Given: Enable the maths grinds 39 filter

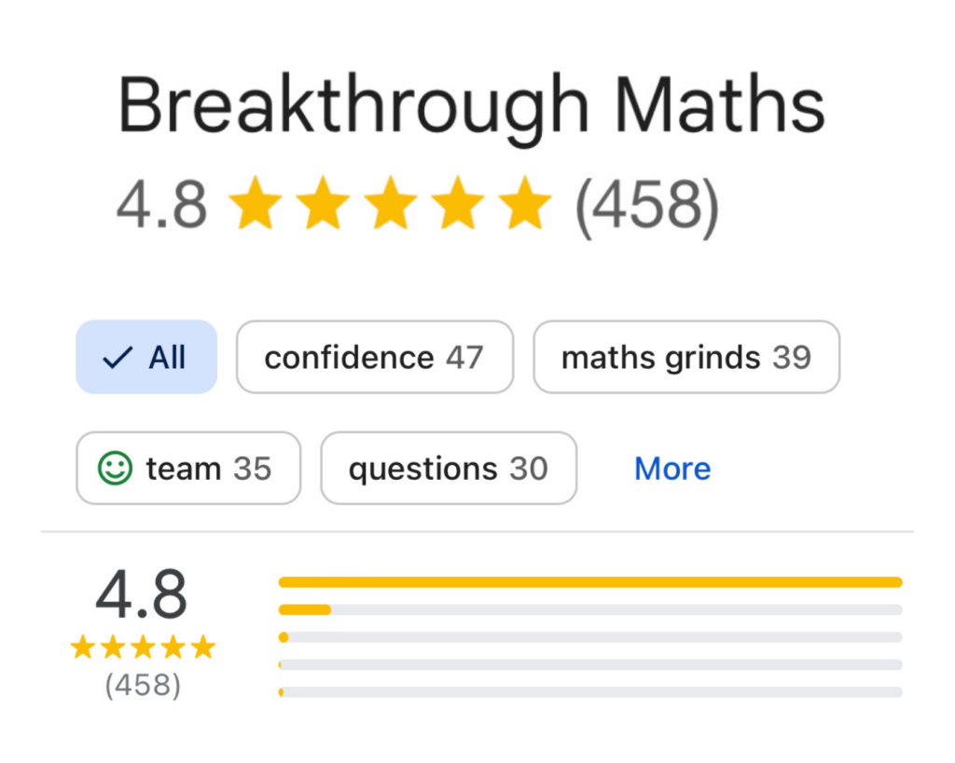Looking at the screenshot, I should coord(686,357).
